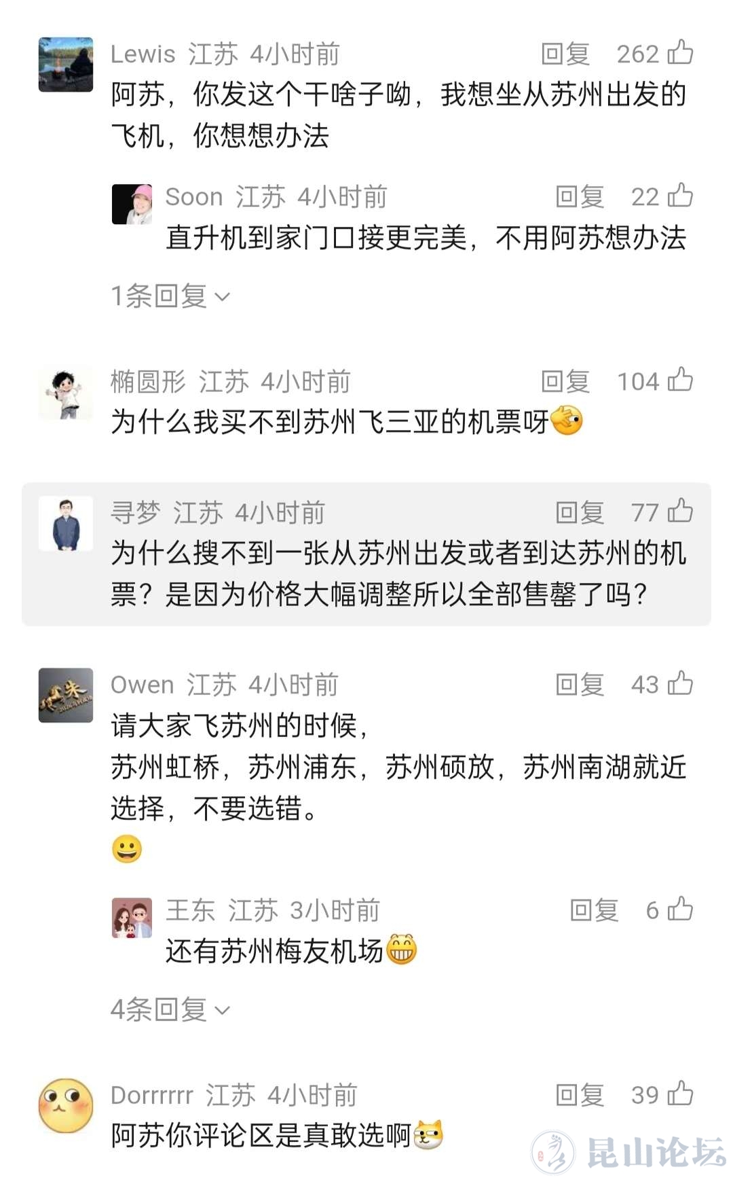Give Owen's comment a thumbs-up

tap(680, 683)
